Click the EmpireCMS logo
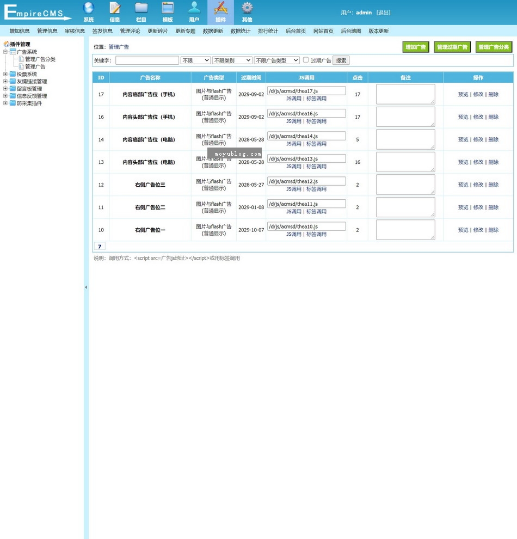Viewport: 517px width, 539px height. click(x=37, y=13)
